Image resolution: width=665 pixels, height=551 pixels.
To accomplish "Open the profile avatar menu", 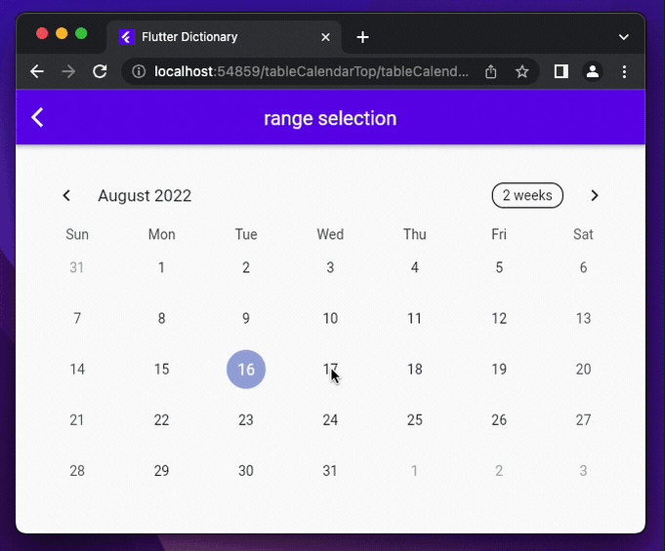I will [593, 71].
